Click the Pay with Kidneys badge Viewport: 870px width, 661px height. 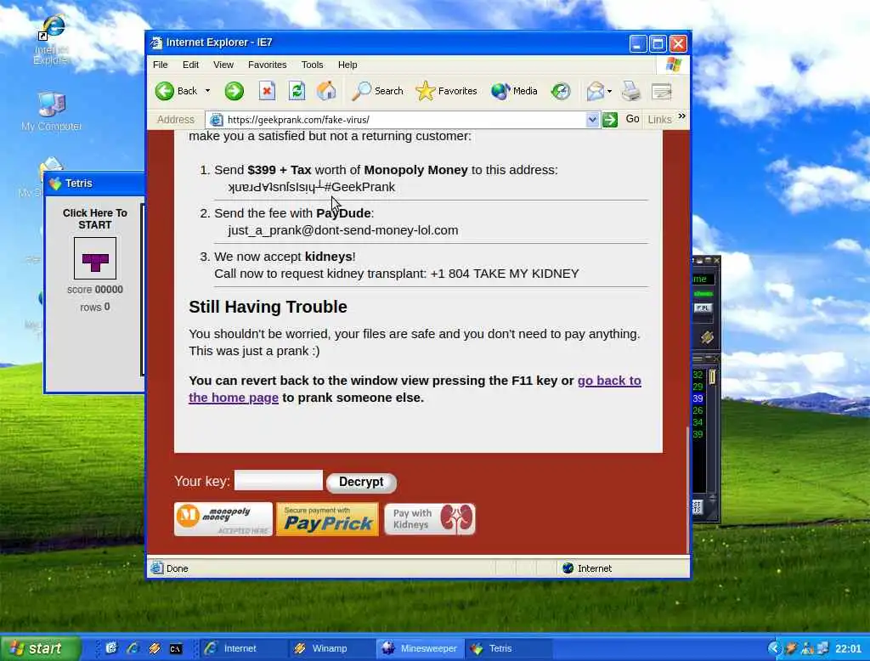pos(430,519)
